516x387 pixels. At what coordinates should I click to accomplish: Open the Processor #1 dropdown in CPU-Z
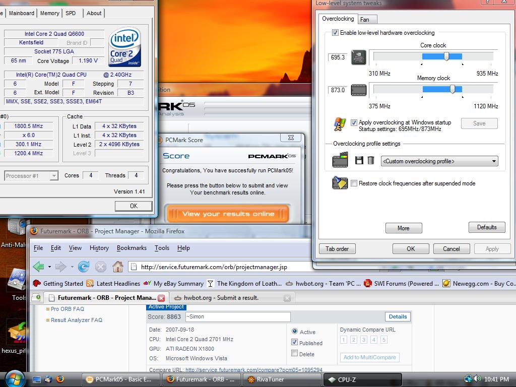pyautogui.click(x=31, y=176)
